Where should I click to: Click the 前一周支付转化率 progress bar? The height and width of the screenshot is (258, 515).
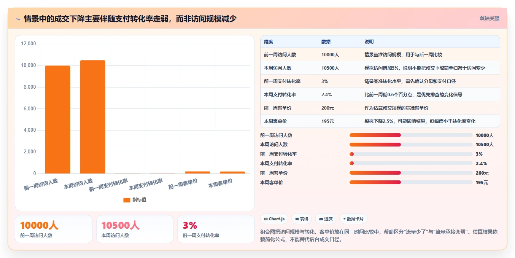click(x=411, y=154)
